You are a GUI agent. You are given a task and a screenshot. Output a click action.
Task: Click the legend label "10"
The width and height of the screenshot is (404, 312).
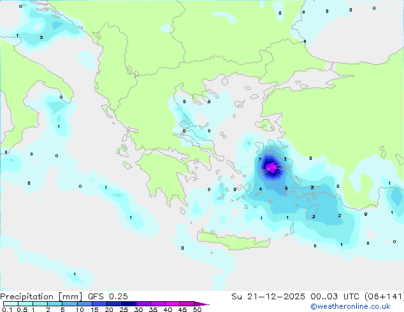(80, 309)
